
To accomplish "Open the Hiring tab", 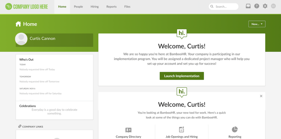I will pyautogui.click(x=94, y=7).
